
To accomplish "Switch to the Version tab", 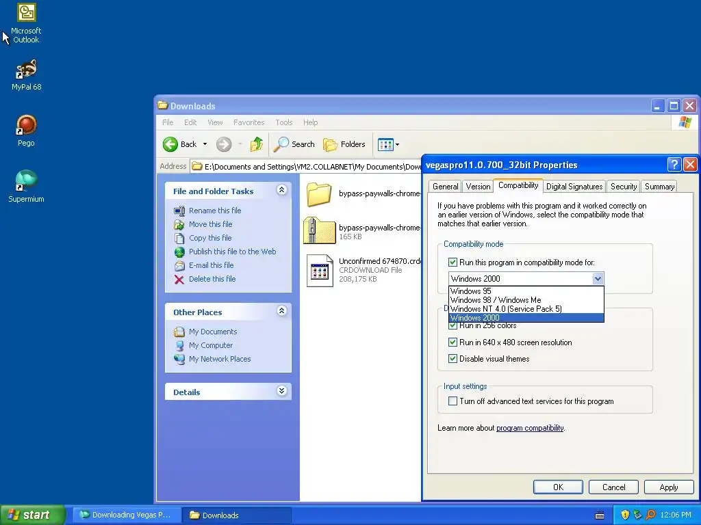I will click(x=478, y=187).
